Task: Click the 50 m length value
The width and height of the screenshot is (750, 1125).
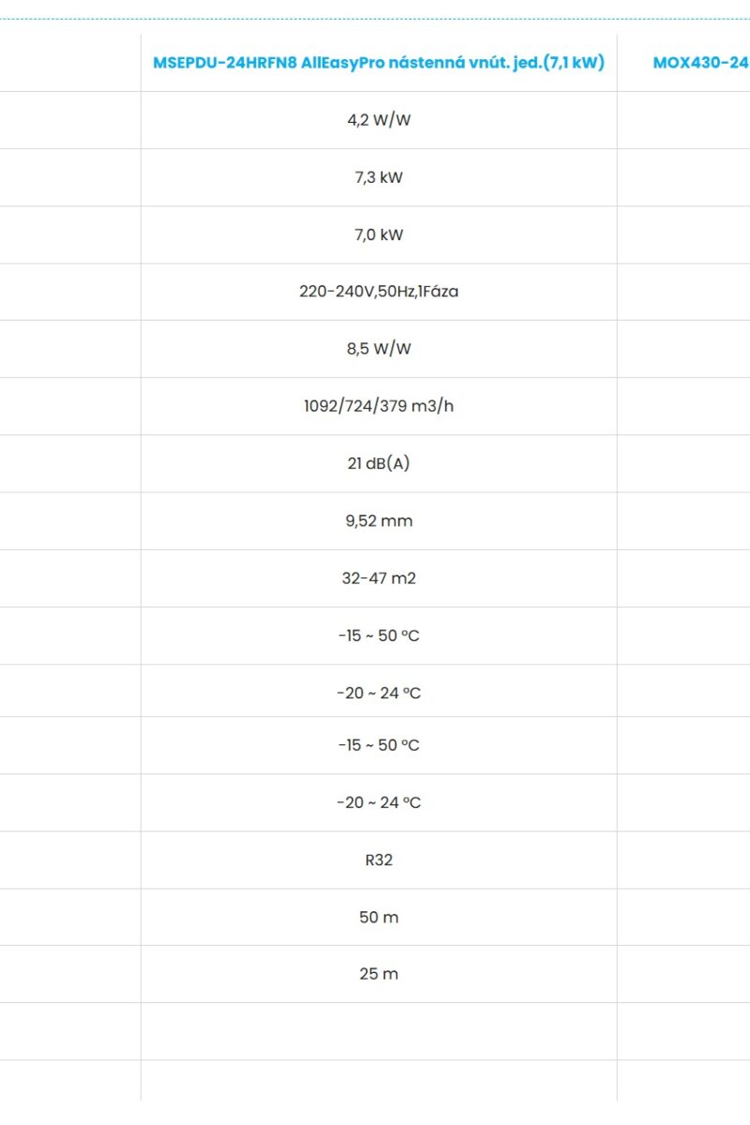Action: (379, 917)
